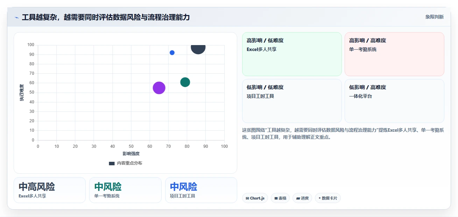Click the dark navy bubble on the chart

pyautogui.click(x=198, y=49)
